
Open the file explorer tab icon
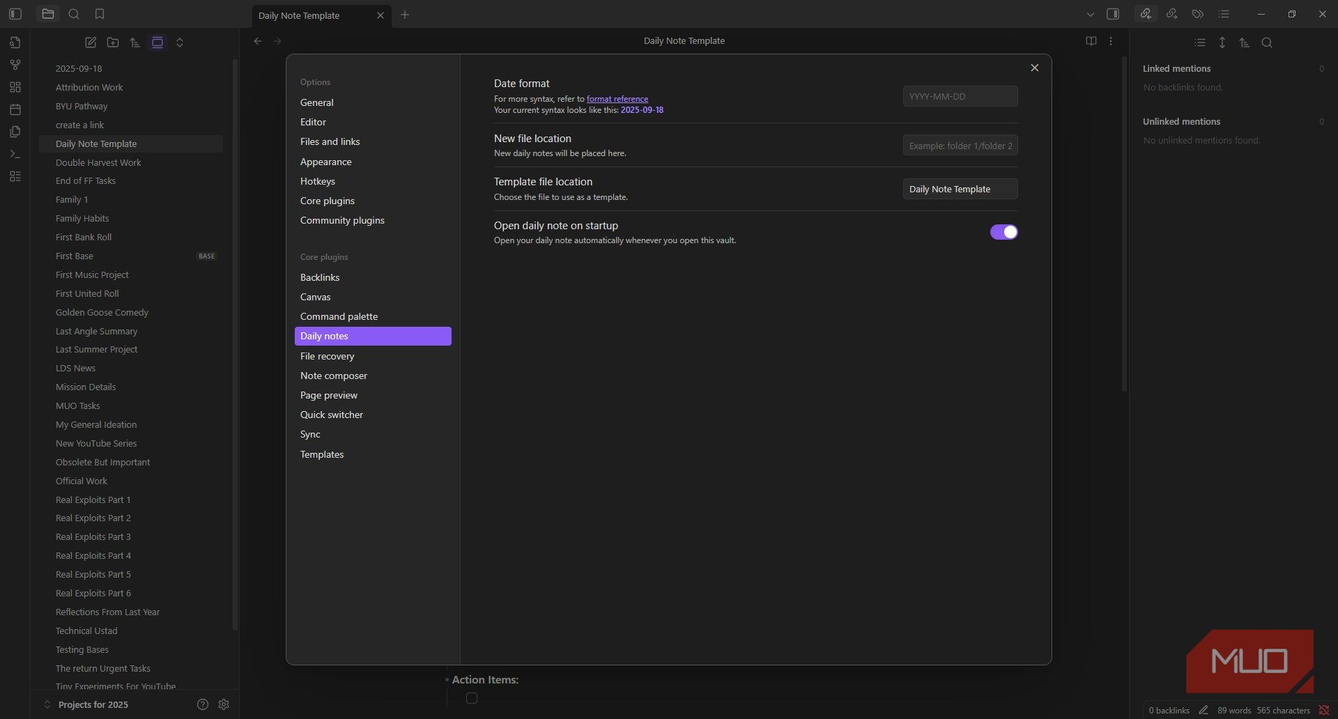click(x=47, y=14)
